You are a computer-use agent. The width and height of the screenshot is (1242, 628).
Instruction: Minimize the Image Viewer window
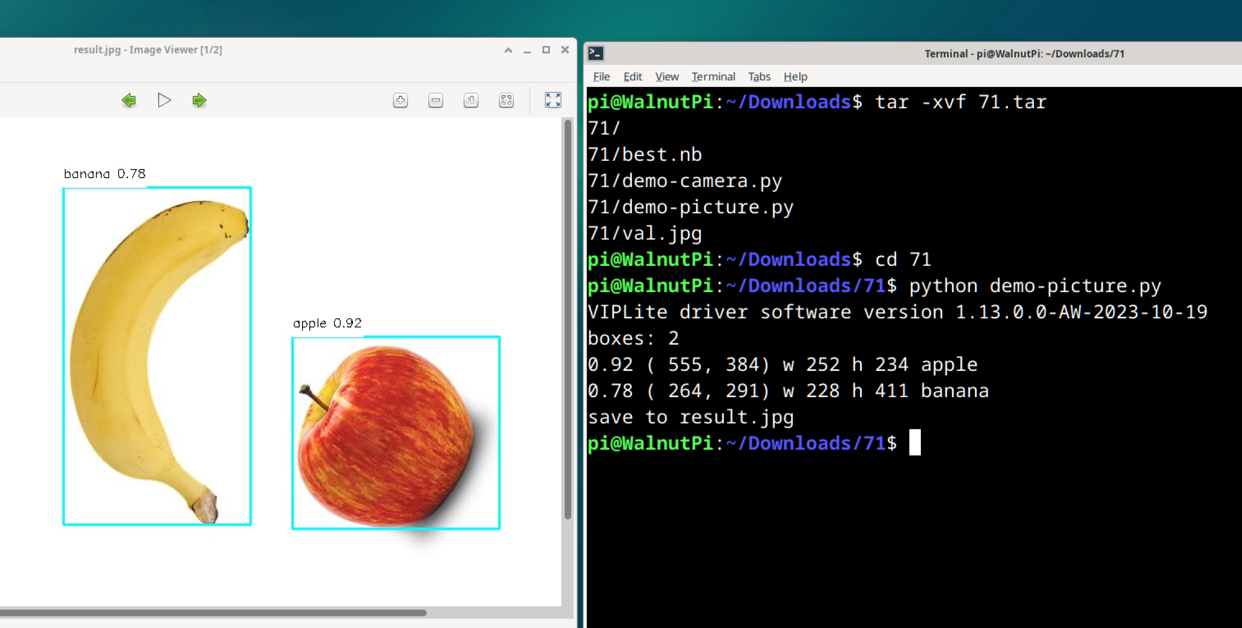coord(527,51)
